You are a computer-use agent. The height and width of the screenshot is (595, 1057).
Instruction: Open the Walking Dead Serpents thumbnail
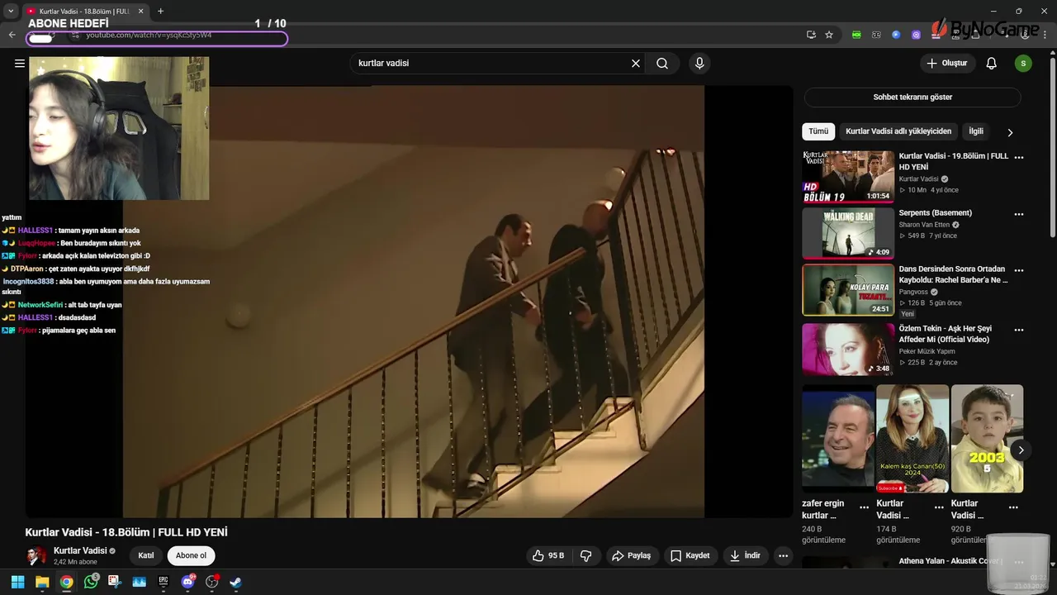tap(848, 233)
